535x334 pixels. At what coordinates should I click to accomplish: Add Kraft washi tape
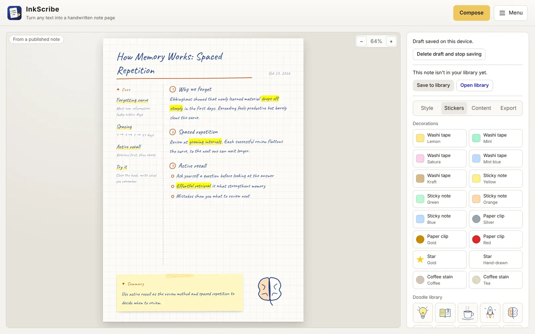tap(439, 179)
